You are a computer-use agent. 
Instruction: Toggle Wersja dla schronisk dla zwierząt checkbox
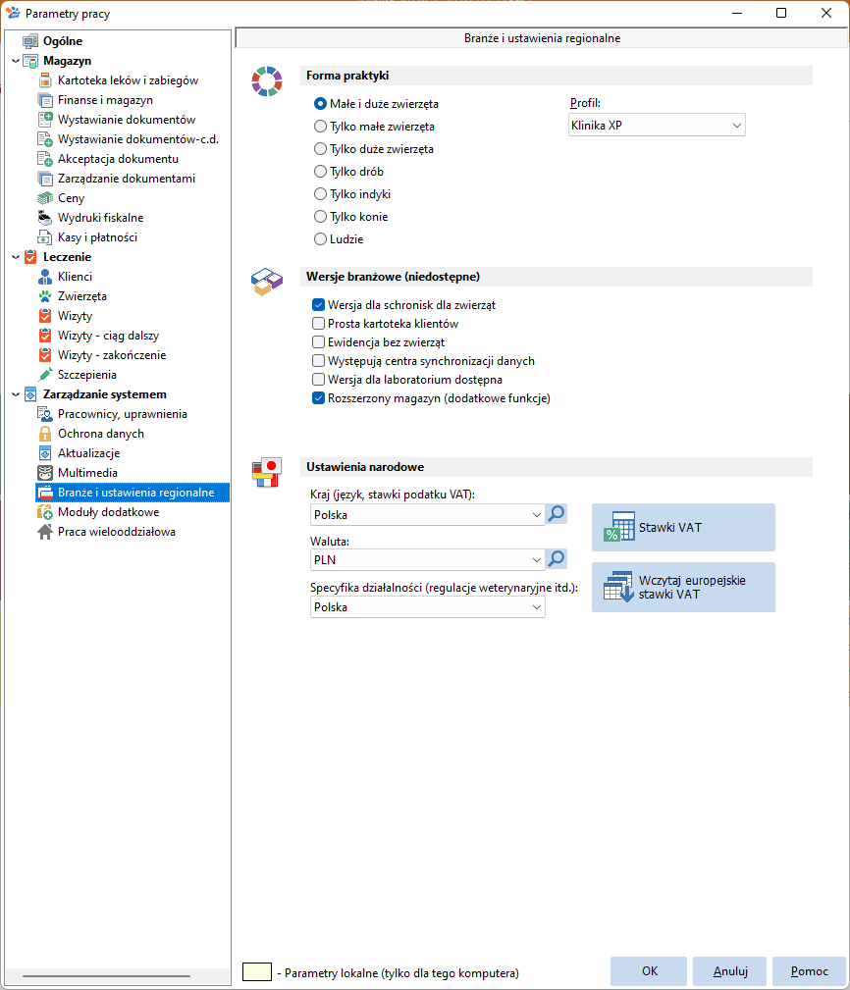pyautogui.click(x=318, y=305)
